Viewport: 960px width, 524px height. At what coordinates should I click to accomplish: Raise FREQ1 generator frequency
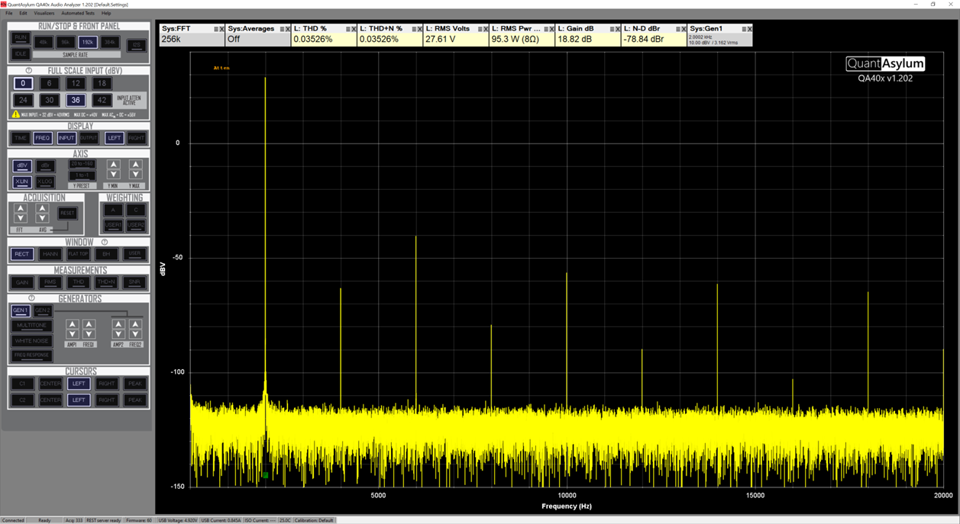click(89, 324)
